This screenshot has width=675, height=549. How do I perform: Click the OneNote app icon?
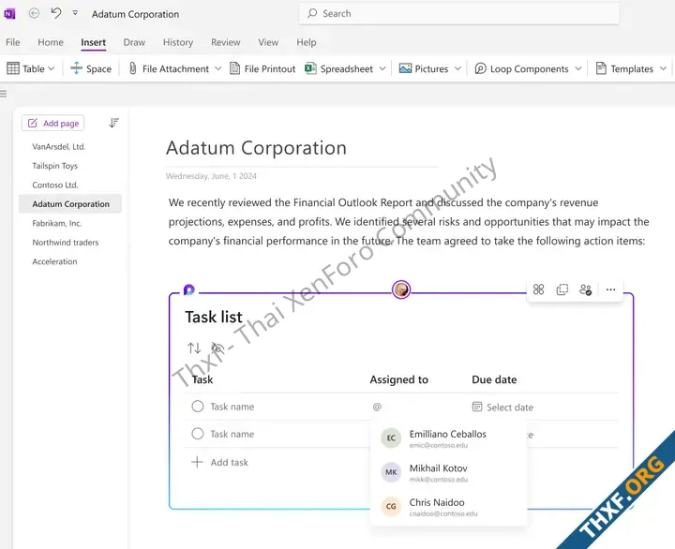click(9, 14)
